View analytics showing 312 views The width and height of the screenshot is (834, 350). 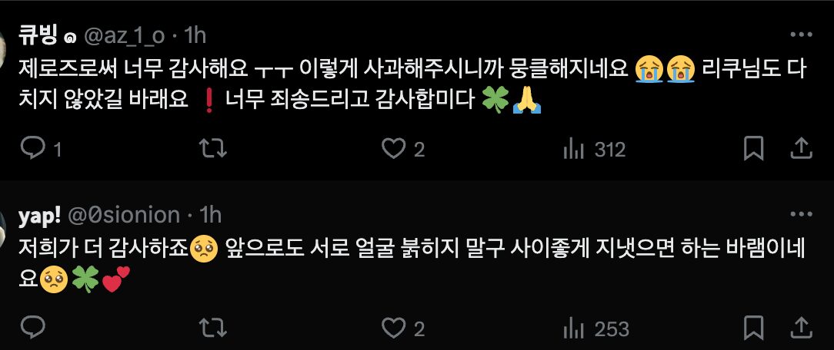pyautogui.click(x=594, y=150)
